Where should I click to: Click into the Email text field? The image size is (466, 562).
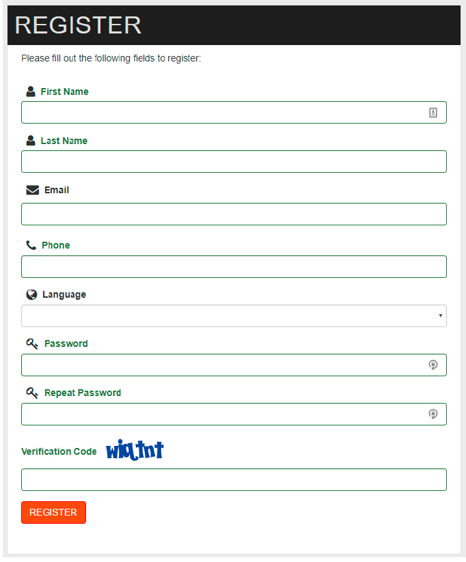point(234,214)
